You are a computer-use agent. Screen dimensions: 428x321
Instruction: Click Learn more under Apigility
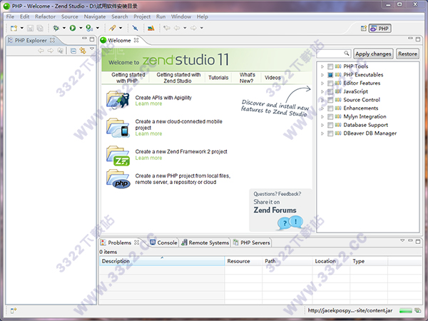(148, 103)
